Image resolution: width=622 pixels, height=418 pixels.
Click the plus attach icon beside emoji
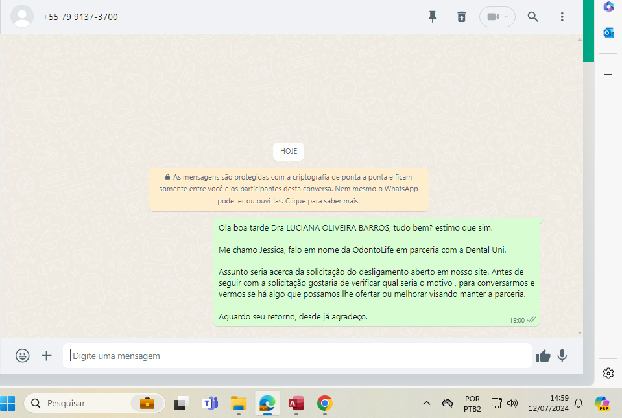(47, 356)
